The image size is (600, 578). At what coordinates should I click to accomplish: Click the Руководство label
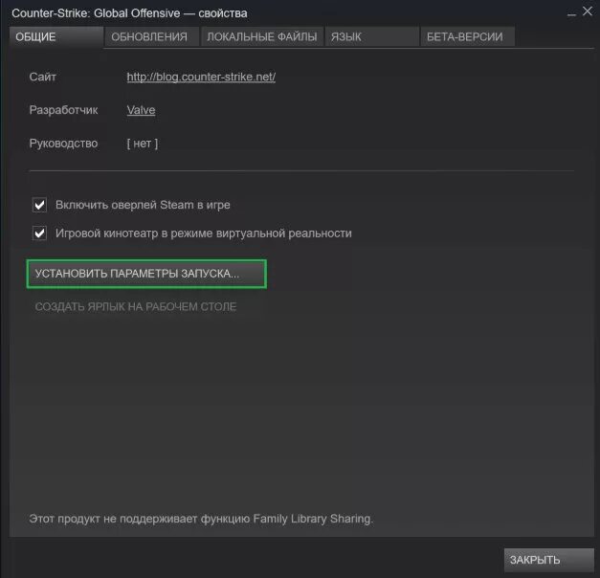[x=63, y=144]
